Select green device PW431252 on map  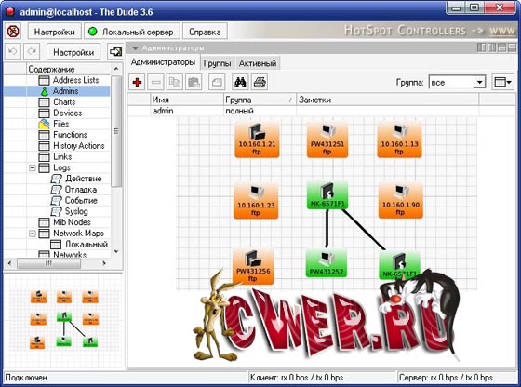click(x=327, y=263)
